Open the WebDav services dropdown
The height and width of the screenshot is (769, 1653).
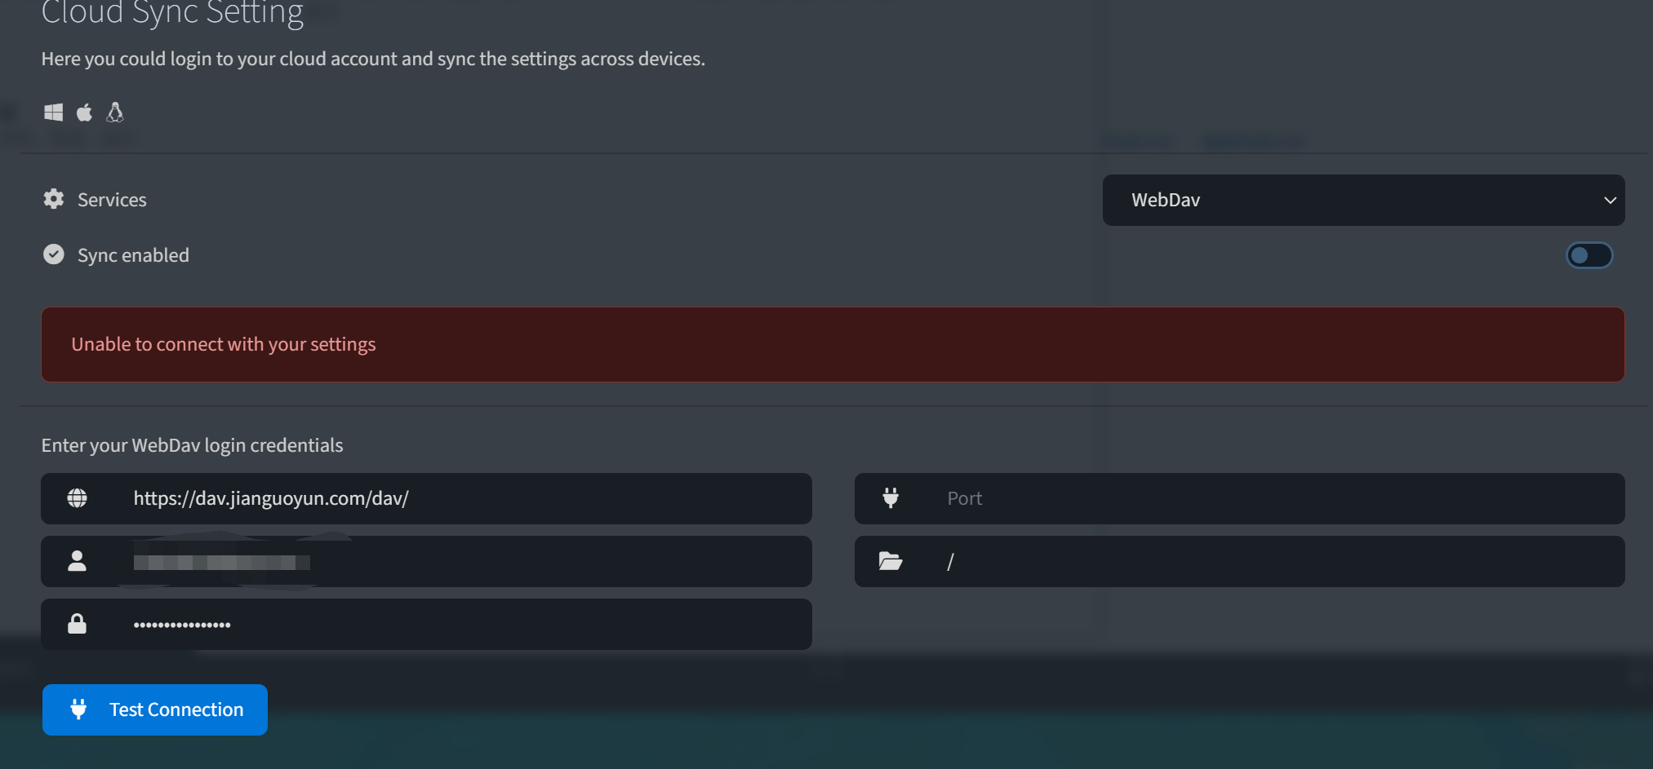pos(1363,200)
